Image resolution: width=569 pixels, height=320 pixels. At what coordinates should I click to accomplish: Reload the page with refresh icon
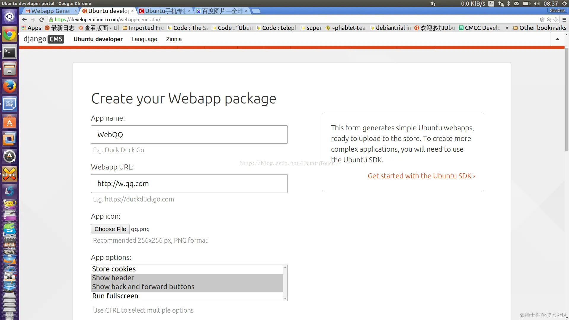(41, 20)
